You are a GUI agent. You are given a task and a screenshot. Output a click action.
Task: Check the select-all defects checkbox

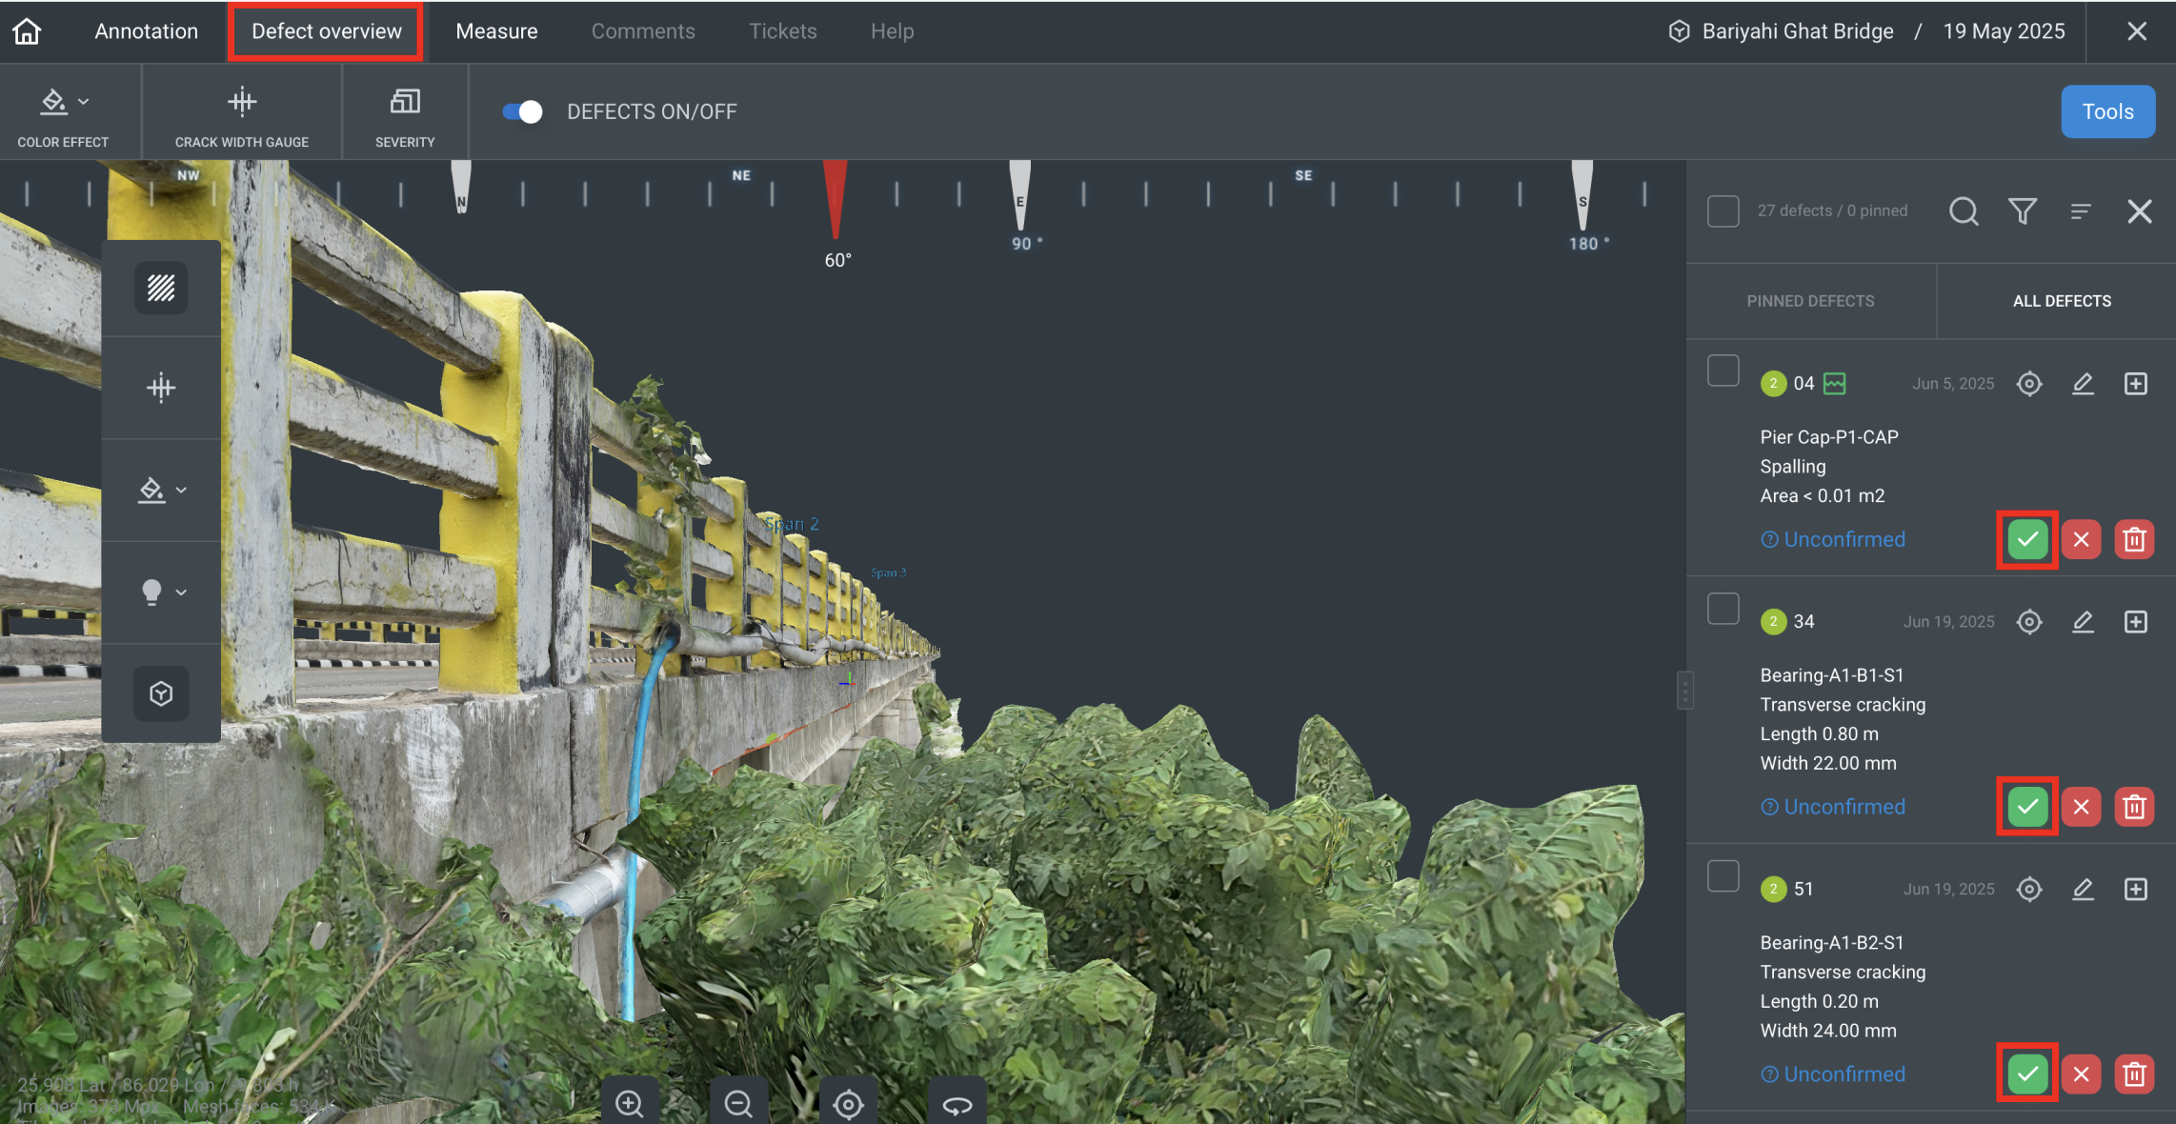point(1723,211)
